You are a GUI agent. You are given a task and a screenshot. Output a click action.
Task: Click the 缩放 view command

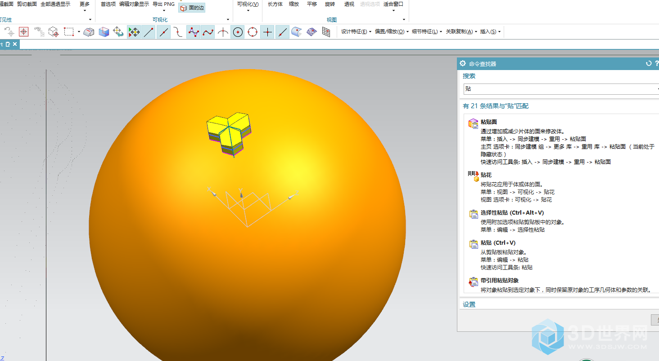tap(294, 4)
